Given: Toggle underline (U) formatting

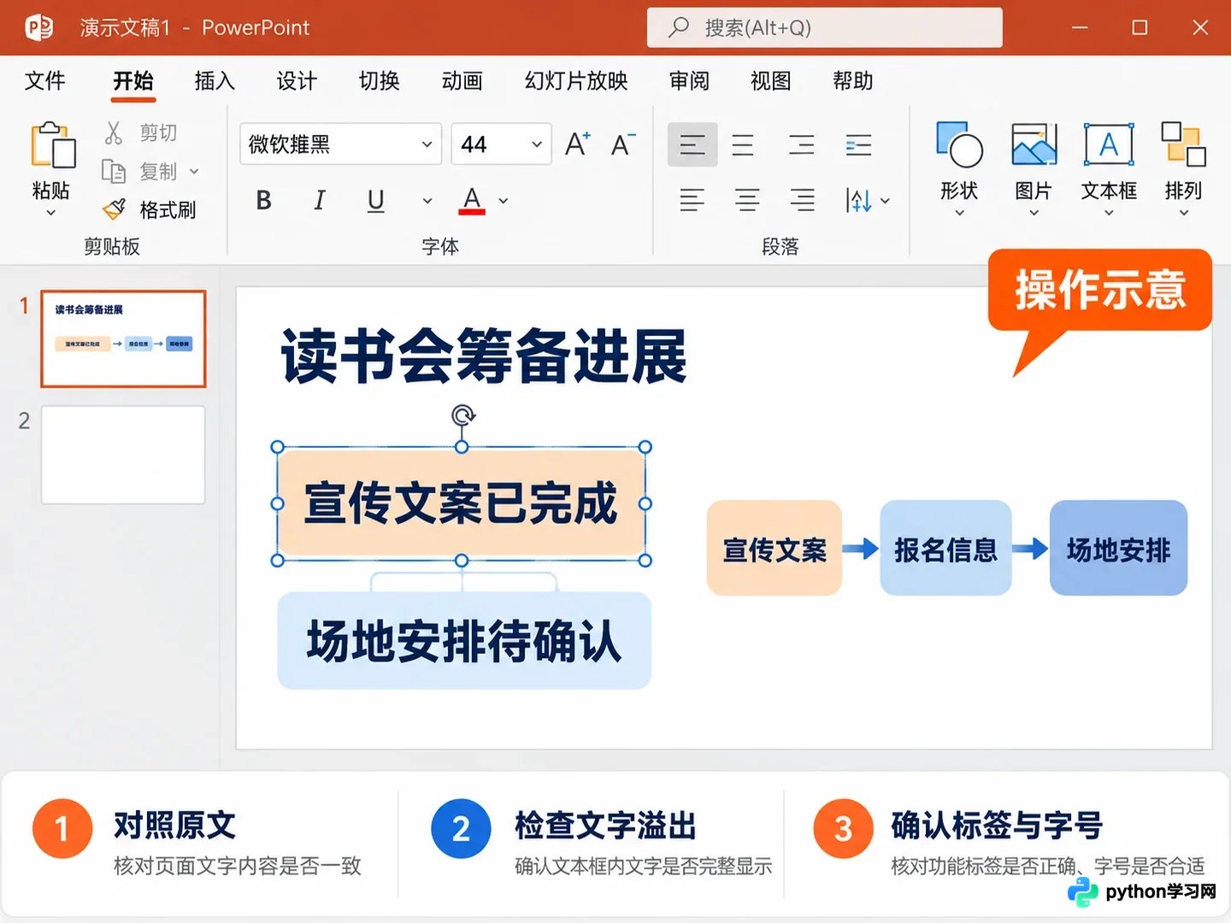Looking at the screenshot, I should tap(375, 201).
